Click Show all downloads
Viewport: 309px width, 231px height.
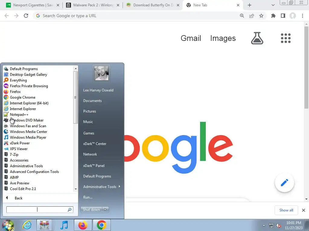pyautogui.click(x=286, y=210)
